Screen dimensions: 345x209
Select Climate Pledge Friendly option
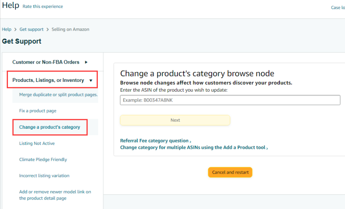click(43, 160)
